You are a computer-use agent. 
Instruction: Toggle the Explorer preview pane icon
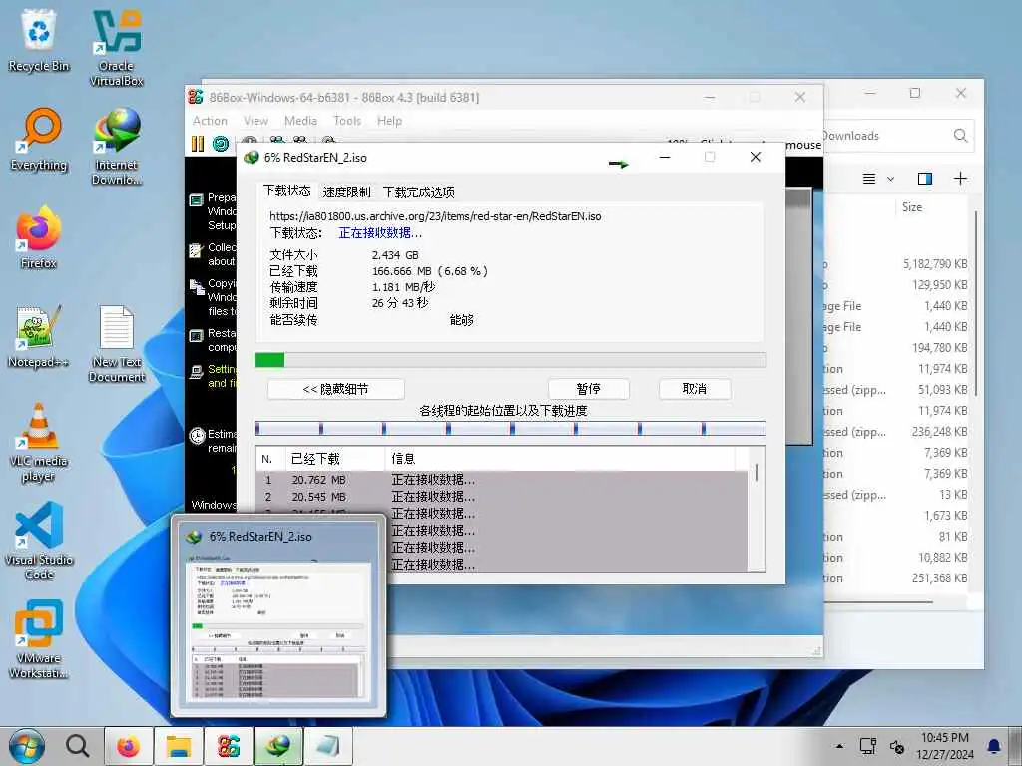coord(924,179)
